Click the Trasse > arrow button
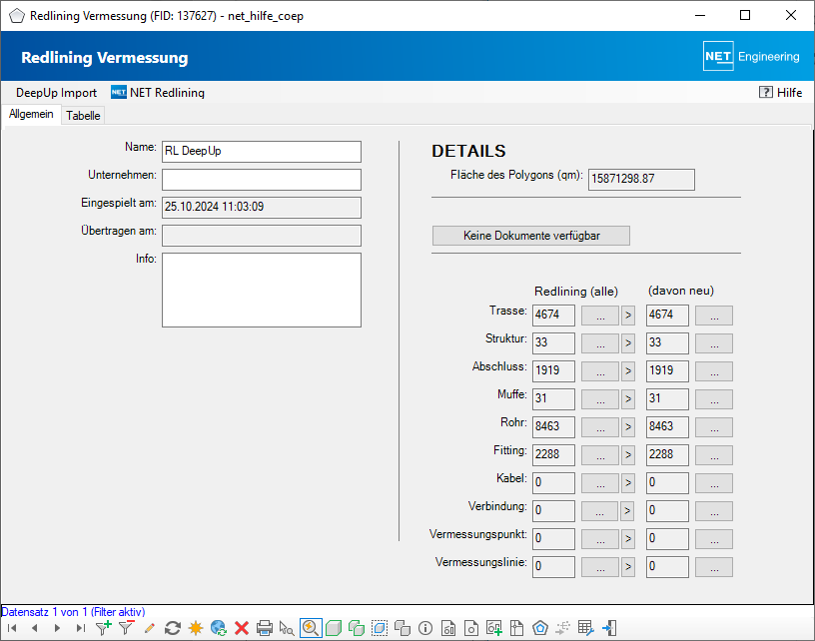Screen dimensions: 815x641 pos(628,316)
